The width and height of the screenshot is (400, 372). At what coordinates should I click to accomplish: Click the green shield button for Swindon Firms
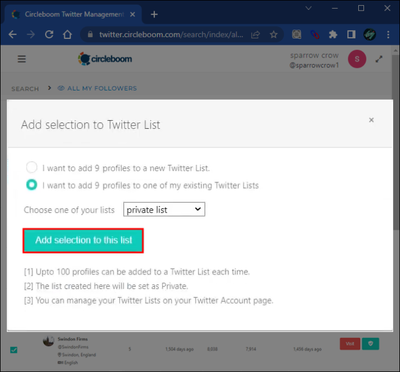[370, 344]
